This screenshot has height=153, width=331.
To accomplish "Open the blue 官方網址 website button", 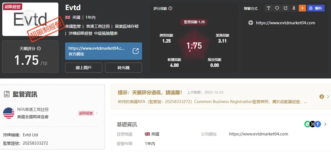I will tap(103, 51).
